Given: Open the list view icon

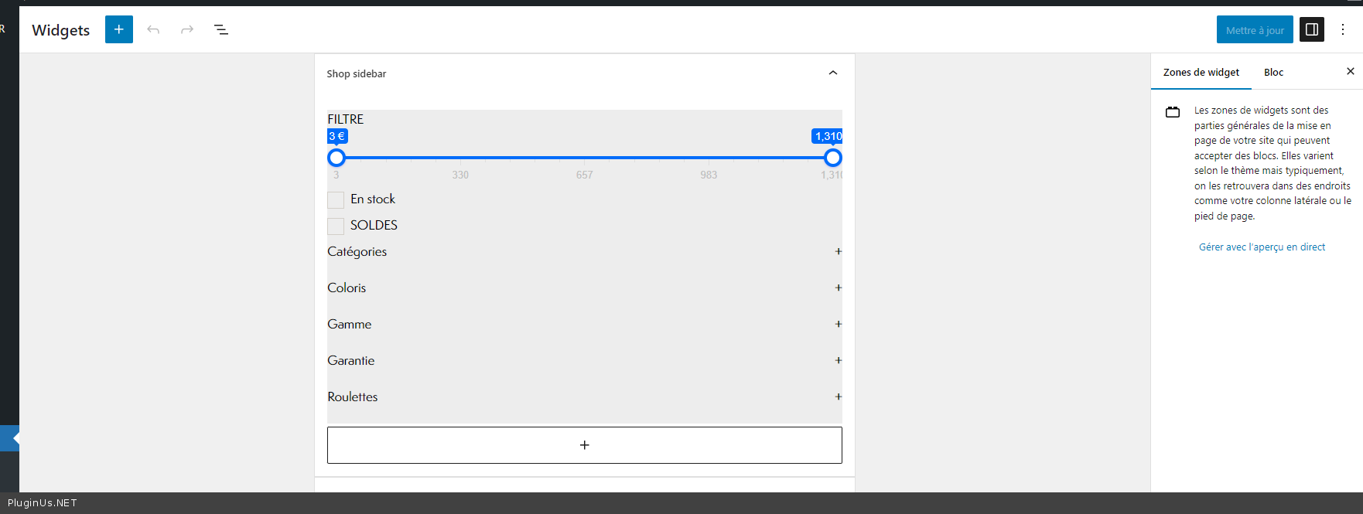Looking at the screenshot, I should pyautogui.click(x=221, y=29).
